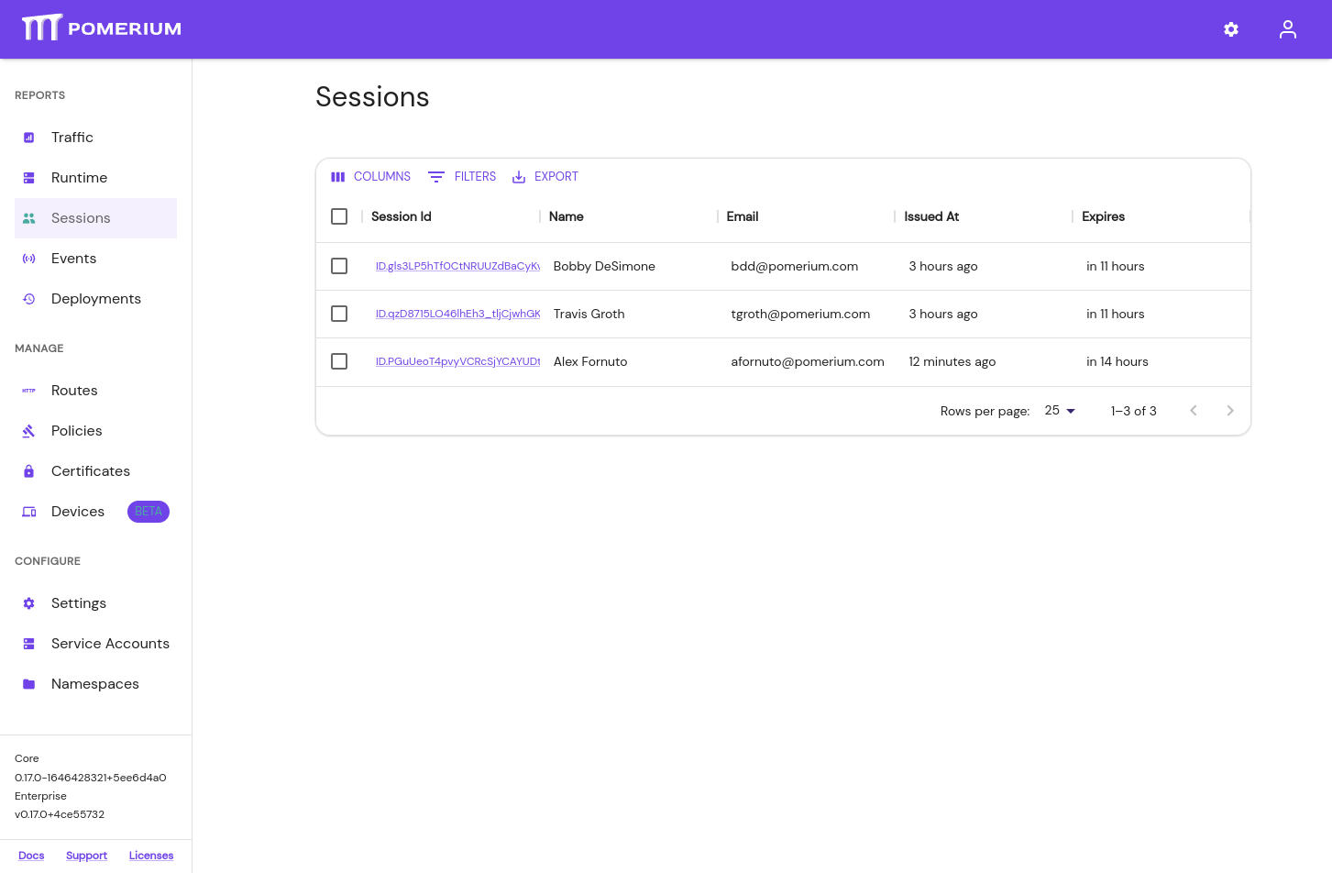Image resolution: width=1332 pixels, height=873 pixels.
Task: Open the Columns visibility selector
Action: pos(370,177)
